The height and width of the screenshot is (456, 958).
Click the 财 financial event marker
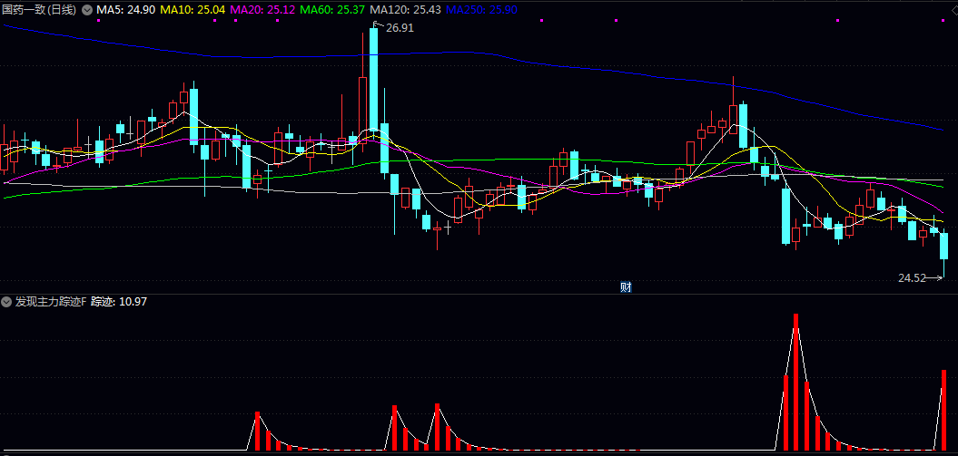625,287
